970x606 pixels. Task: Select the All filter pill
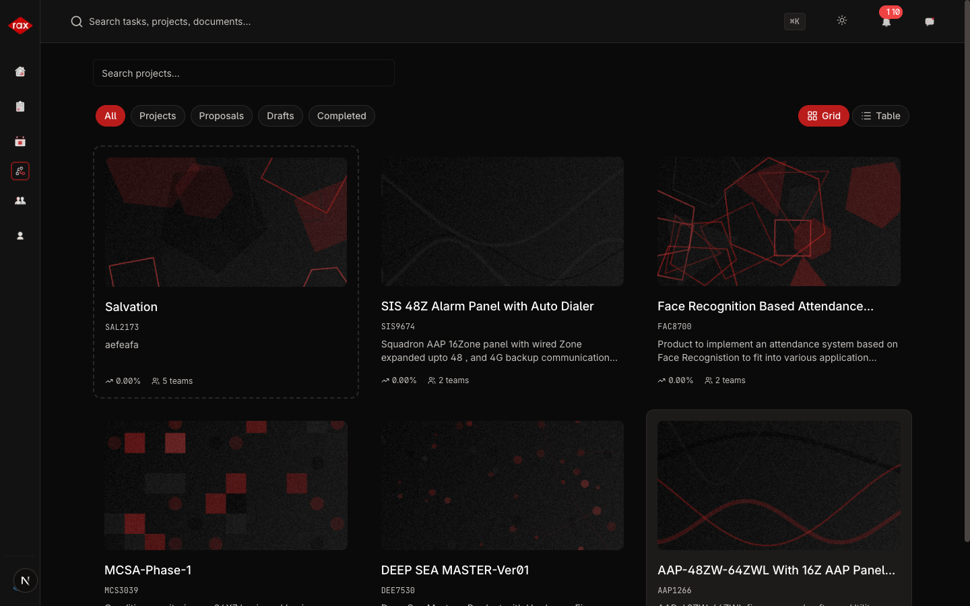[x=110, y=116]
